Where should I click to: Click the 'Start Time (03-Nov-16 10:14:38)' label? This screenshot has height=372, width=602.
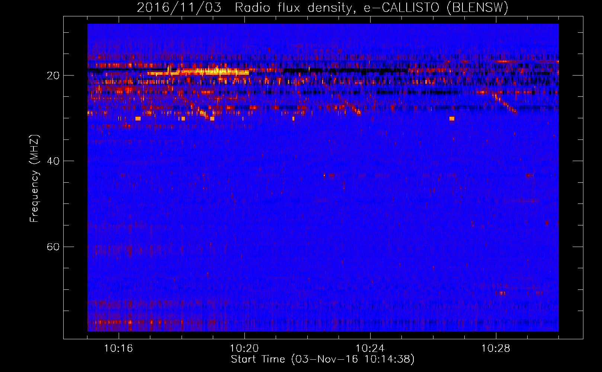(323, 359)
